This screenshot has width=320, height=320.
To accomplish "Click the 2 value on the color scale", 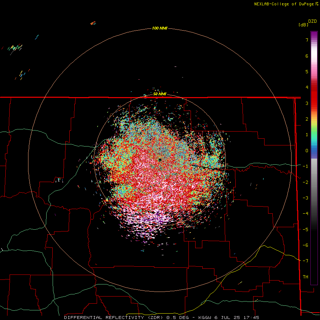I will pyautogui.click(x=307, y=119).
